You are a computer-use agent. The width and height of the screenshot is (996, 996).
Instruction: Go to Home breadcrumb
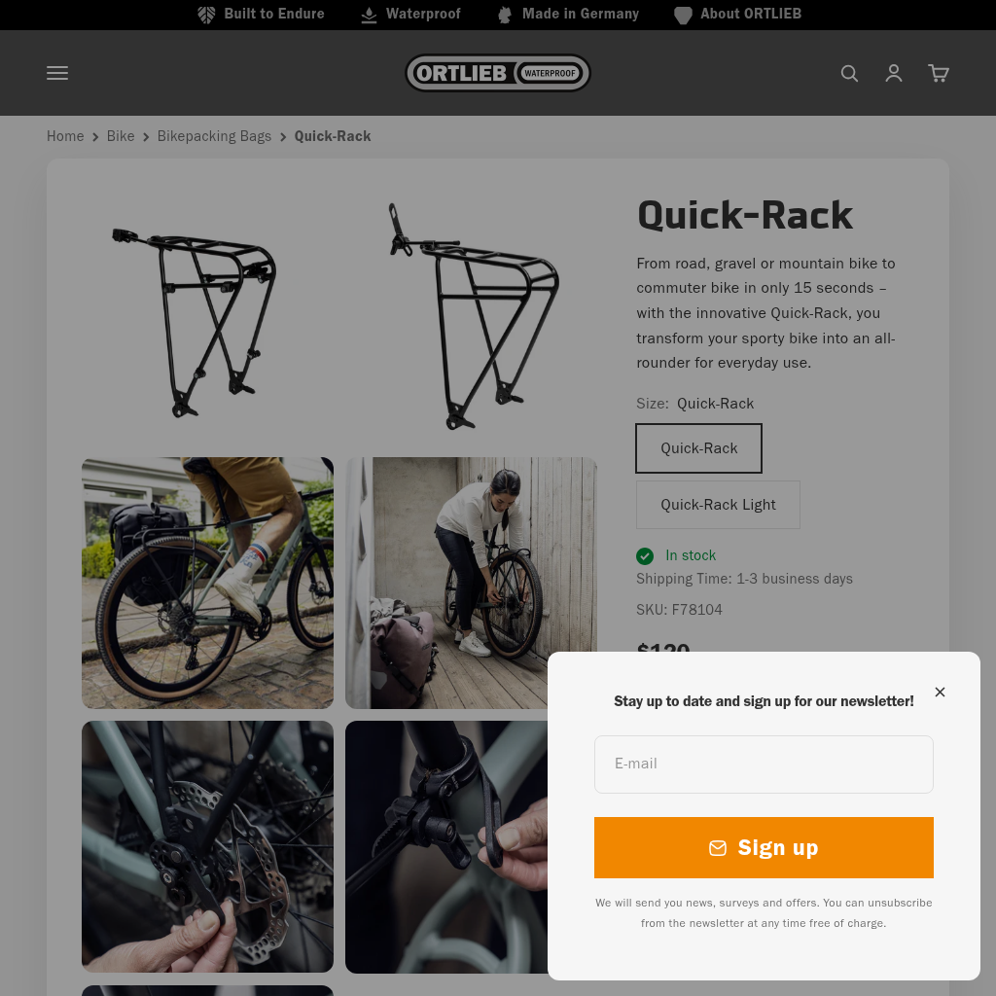[65, 136]
